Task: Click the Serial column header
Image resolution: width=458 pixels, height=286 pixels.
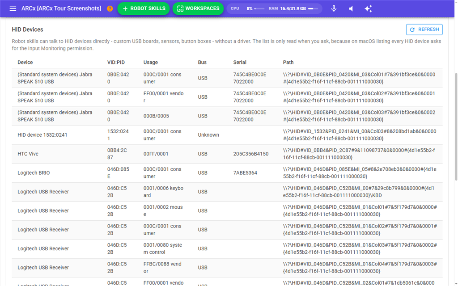Action: 240,62
